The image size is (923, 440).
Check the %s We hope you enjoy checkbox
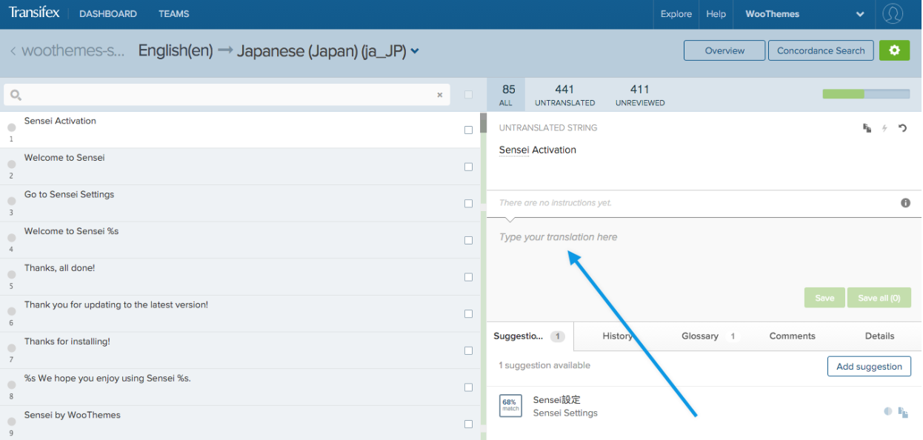click(468, 387)
